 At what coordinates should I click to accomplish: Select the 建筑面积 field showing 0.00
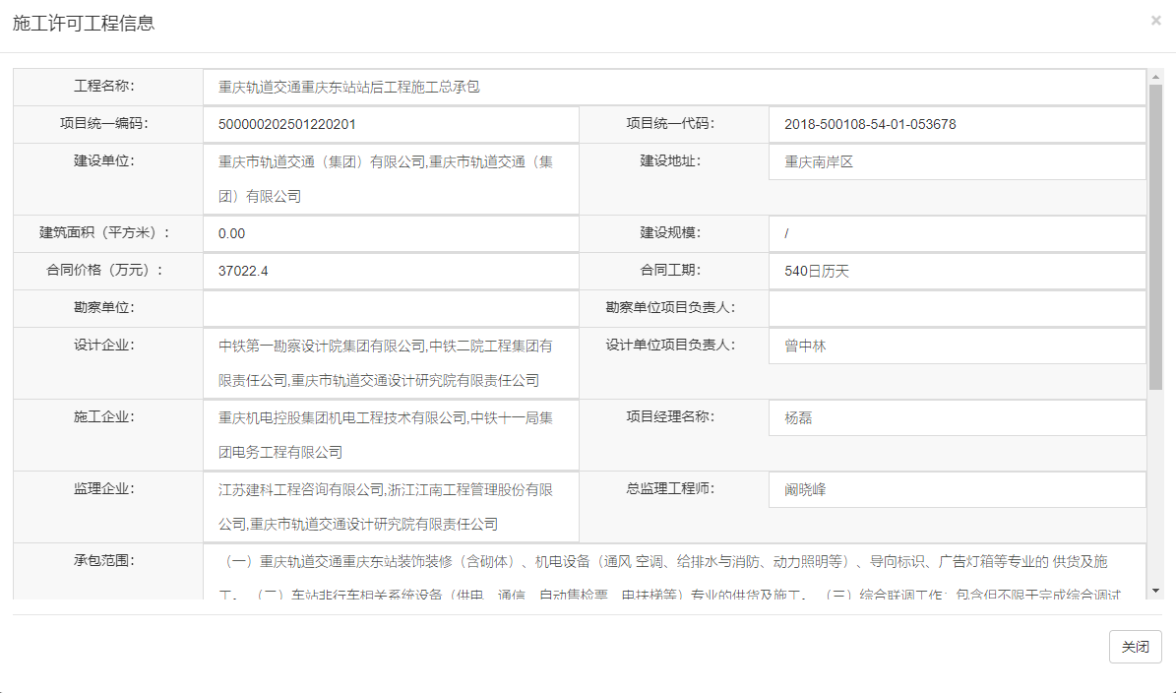coord(391,233)
